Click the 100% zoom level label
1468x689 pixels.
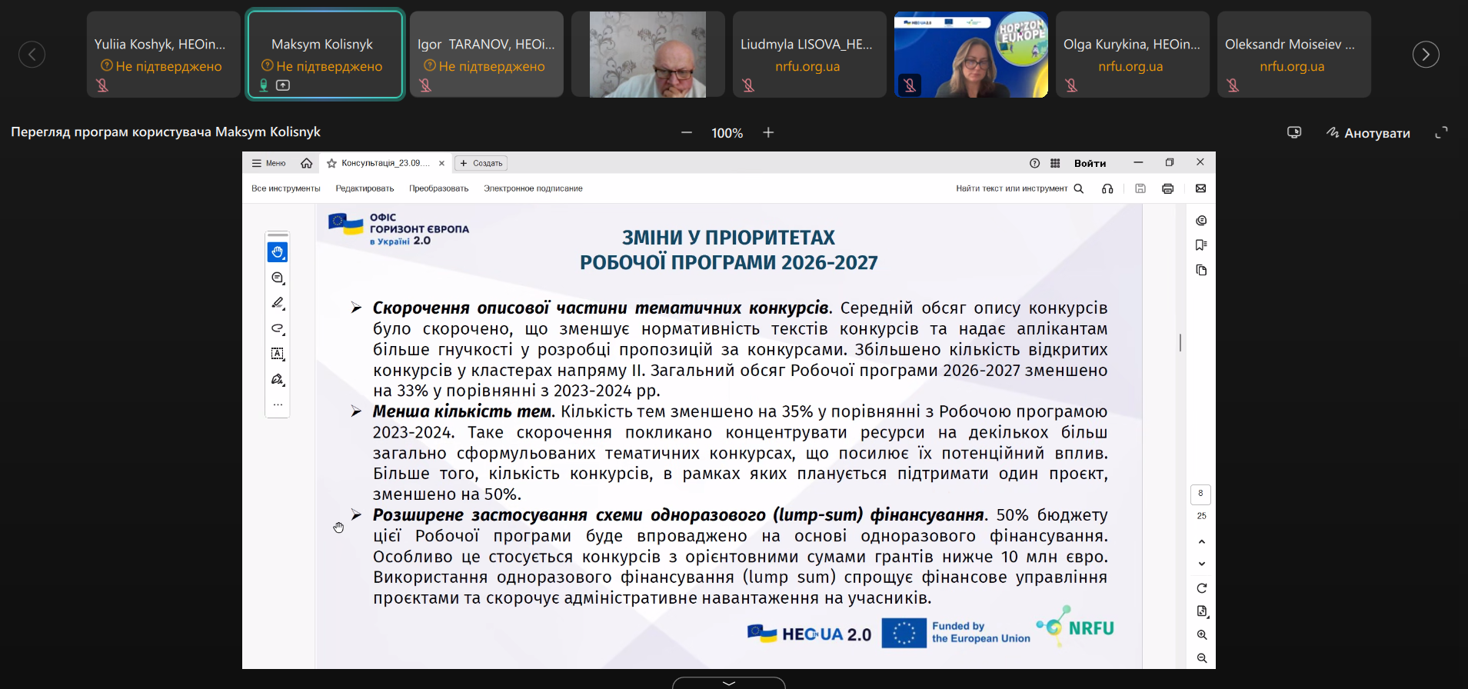[x=727, y=133]
